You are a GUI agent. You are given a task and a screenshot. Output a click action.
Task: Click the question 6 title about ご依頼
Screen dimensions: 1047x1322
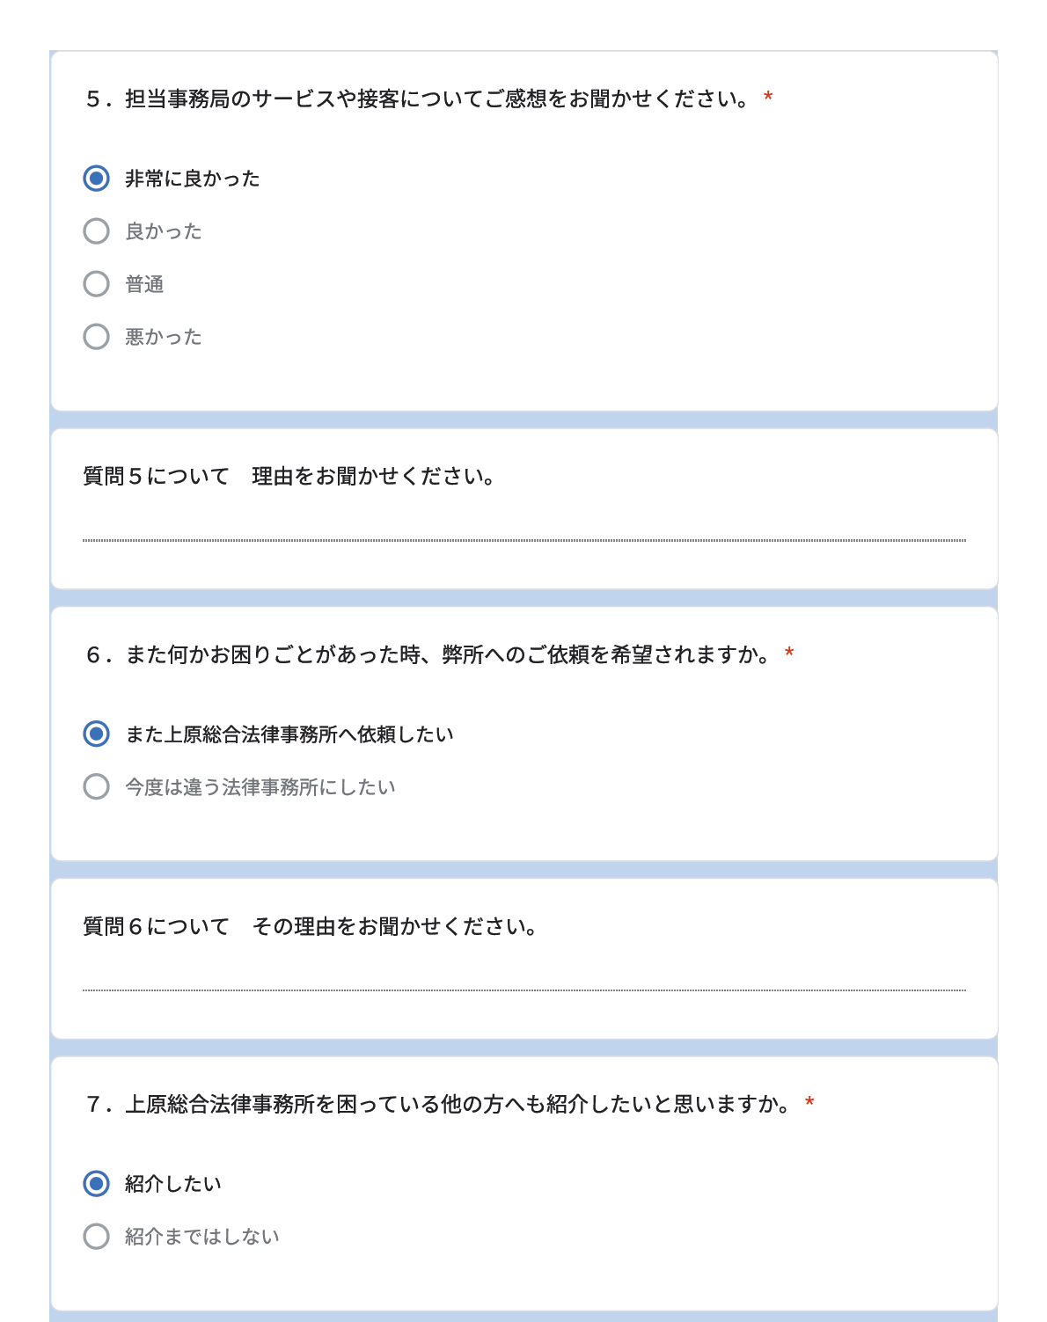coord(428,654)
